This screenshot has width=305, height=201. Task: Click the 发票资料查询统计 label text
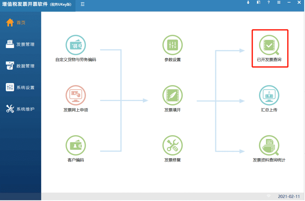tap(269, 160)
